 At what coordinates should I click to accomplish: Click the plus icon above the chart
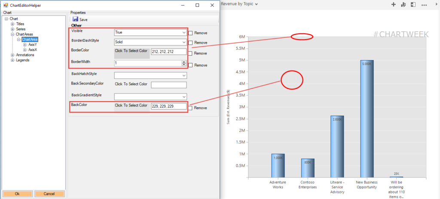coord(393,4)
